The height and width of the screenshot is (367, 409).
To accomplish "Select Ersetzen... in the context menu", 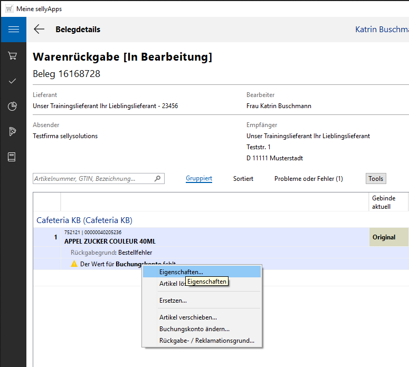I will coord(173,301).
